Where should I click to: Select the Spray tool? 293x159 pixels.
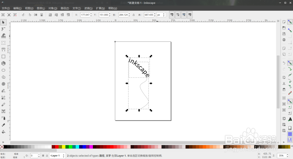click(x=3, y=118)
